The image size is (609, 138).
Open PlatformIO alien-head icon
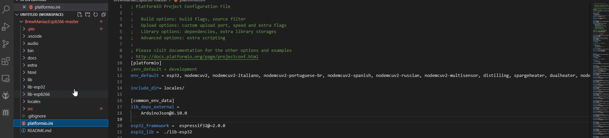point(6,96)
